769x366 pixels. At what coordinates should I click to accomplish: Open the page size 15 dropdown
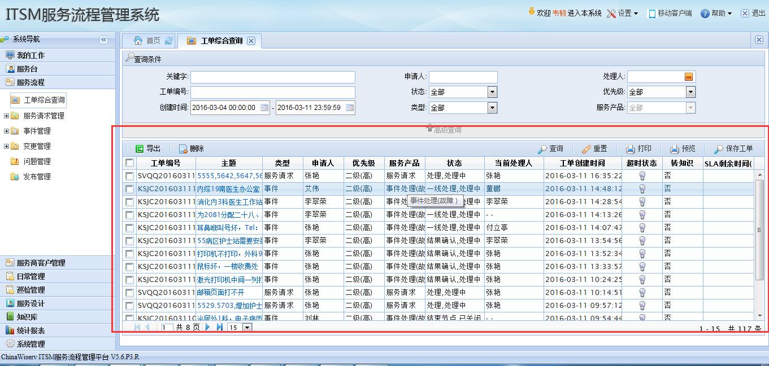pyautogui.click(x=246, y=328)
